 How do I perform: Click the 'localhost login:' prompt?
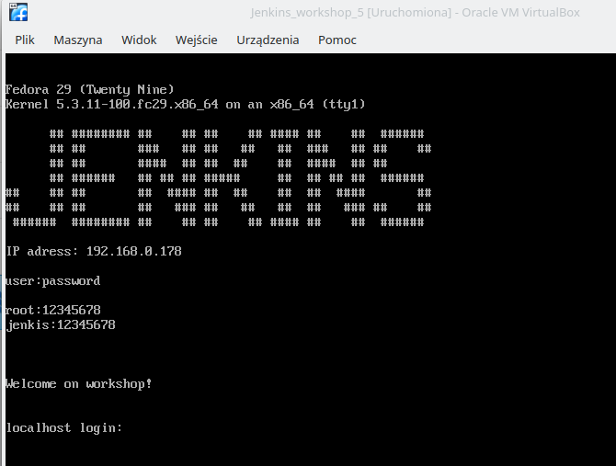64,427
